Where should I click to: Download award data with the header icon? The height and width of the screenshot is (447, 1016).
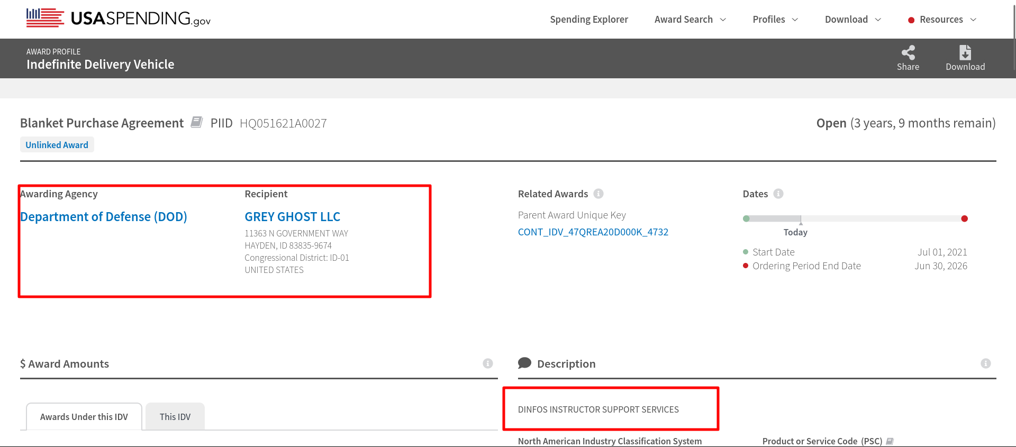(965, 58)
